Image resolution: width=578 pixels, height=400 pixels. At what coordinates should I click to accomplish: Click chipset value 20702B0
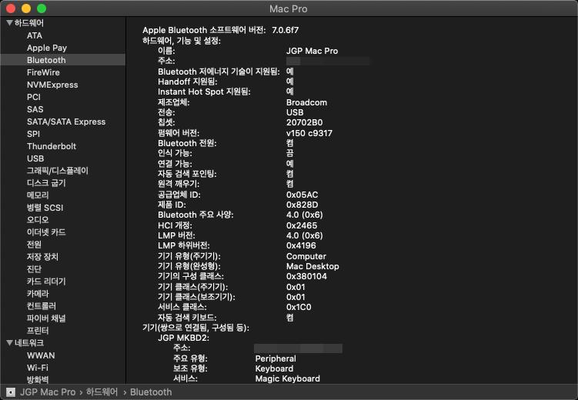click(x=305, y=122)
